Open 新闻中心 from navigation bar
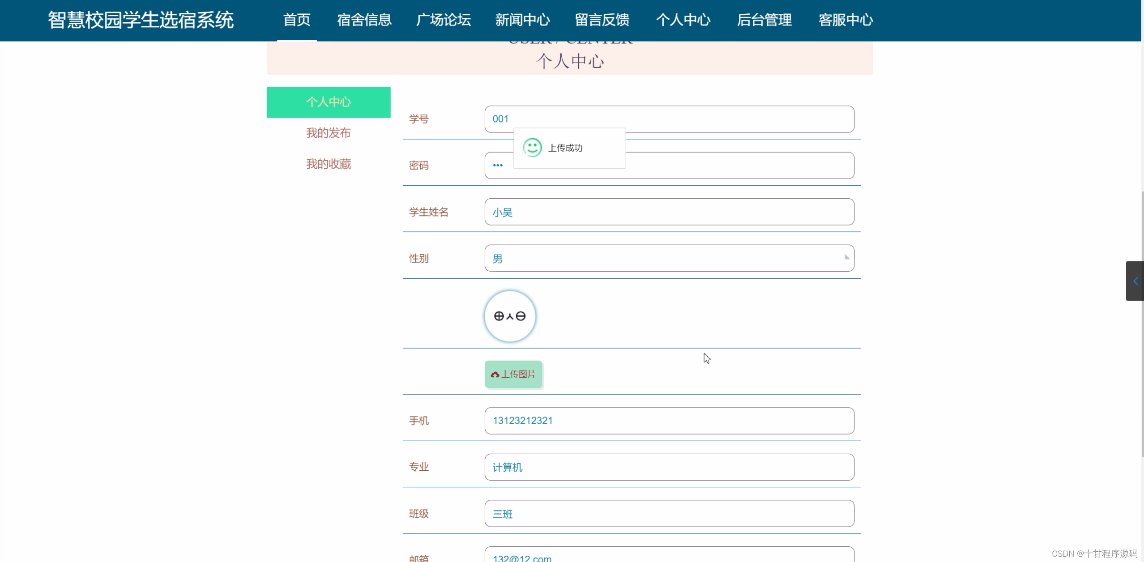Image resolution: width=1144 pixels, height=562 pixels. pyautogui.click(x=522, y=20)
